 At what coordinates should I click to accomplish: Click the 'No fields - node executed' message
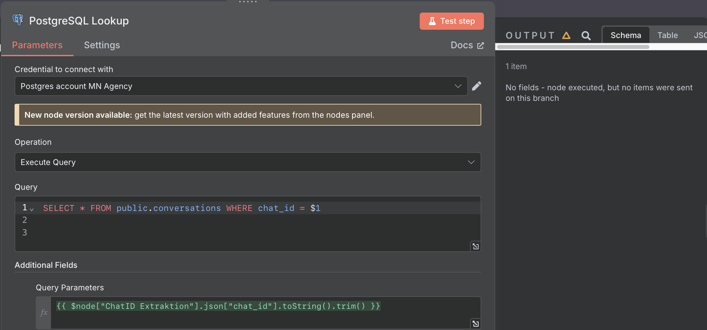[599, 93]
